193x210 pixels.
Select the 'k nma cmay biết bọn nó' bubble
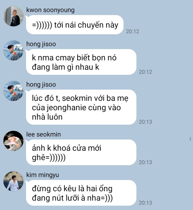81,62
